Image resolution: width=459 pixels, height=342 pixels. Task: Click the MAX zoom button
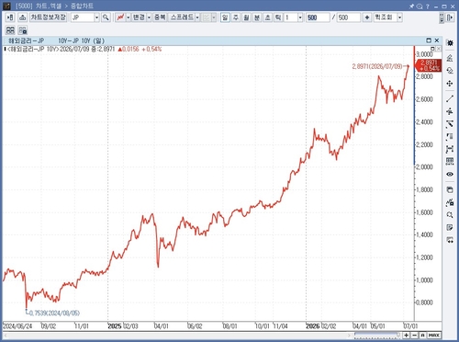point(434,336)
